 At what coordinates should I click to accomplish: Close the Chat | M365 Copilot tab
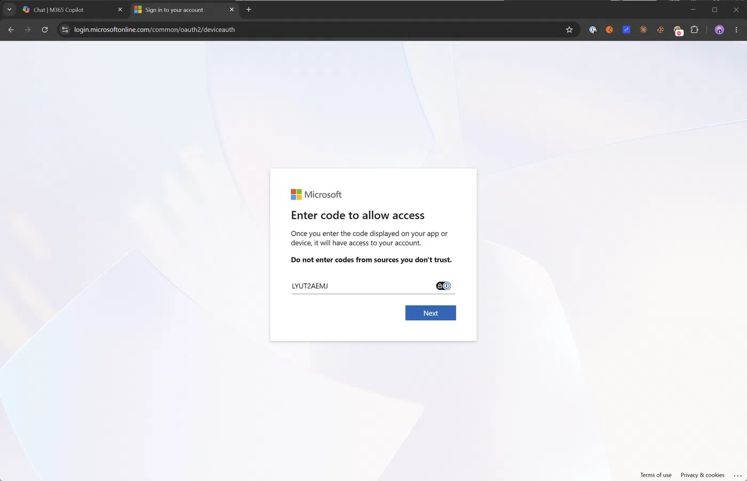[x=120, y=10]
